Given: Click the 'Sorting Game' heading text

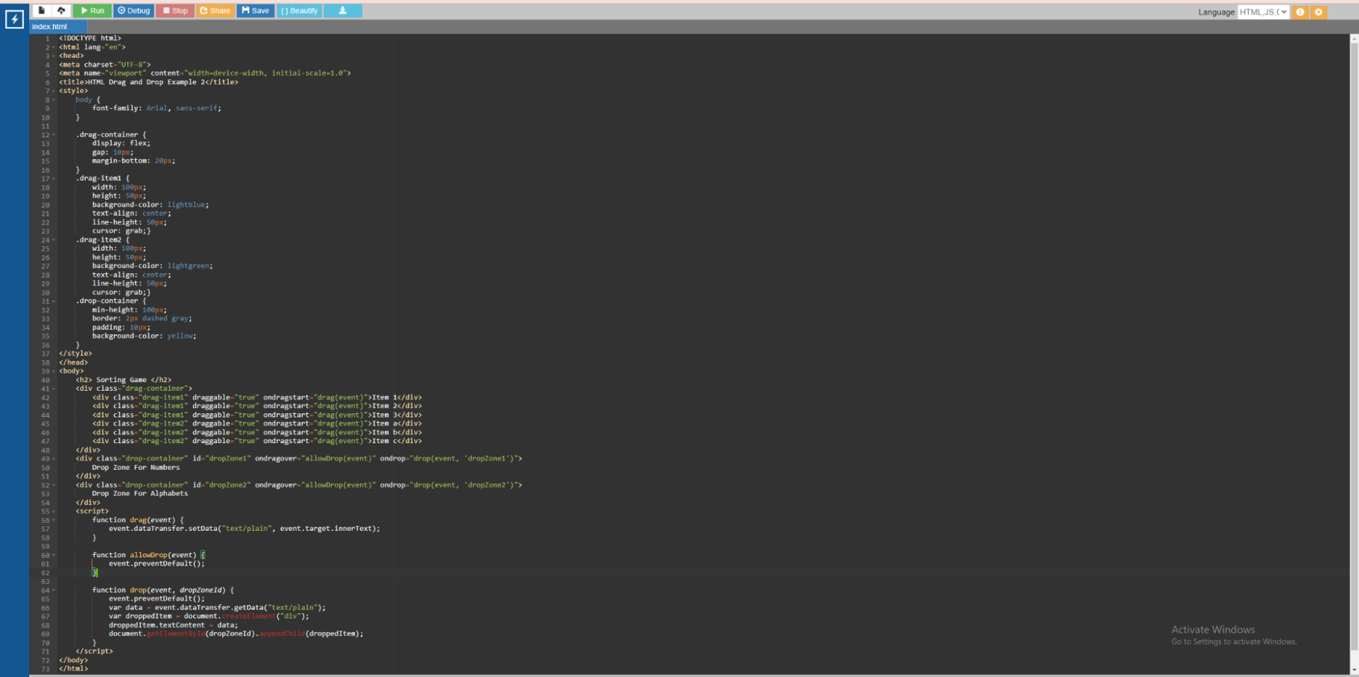Looking at the screenshot, I should tap(122, 380).
